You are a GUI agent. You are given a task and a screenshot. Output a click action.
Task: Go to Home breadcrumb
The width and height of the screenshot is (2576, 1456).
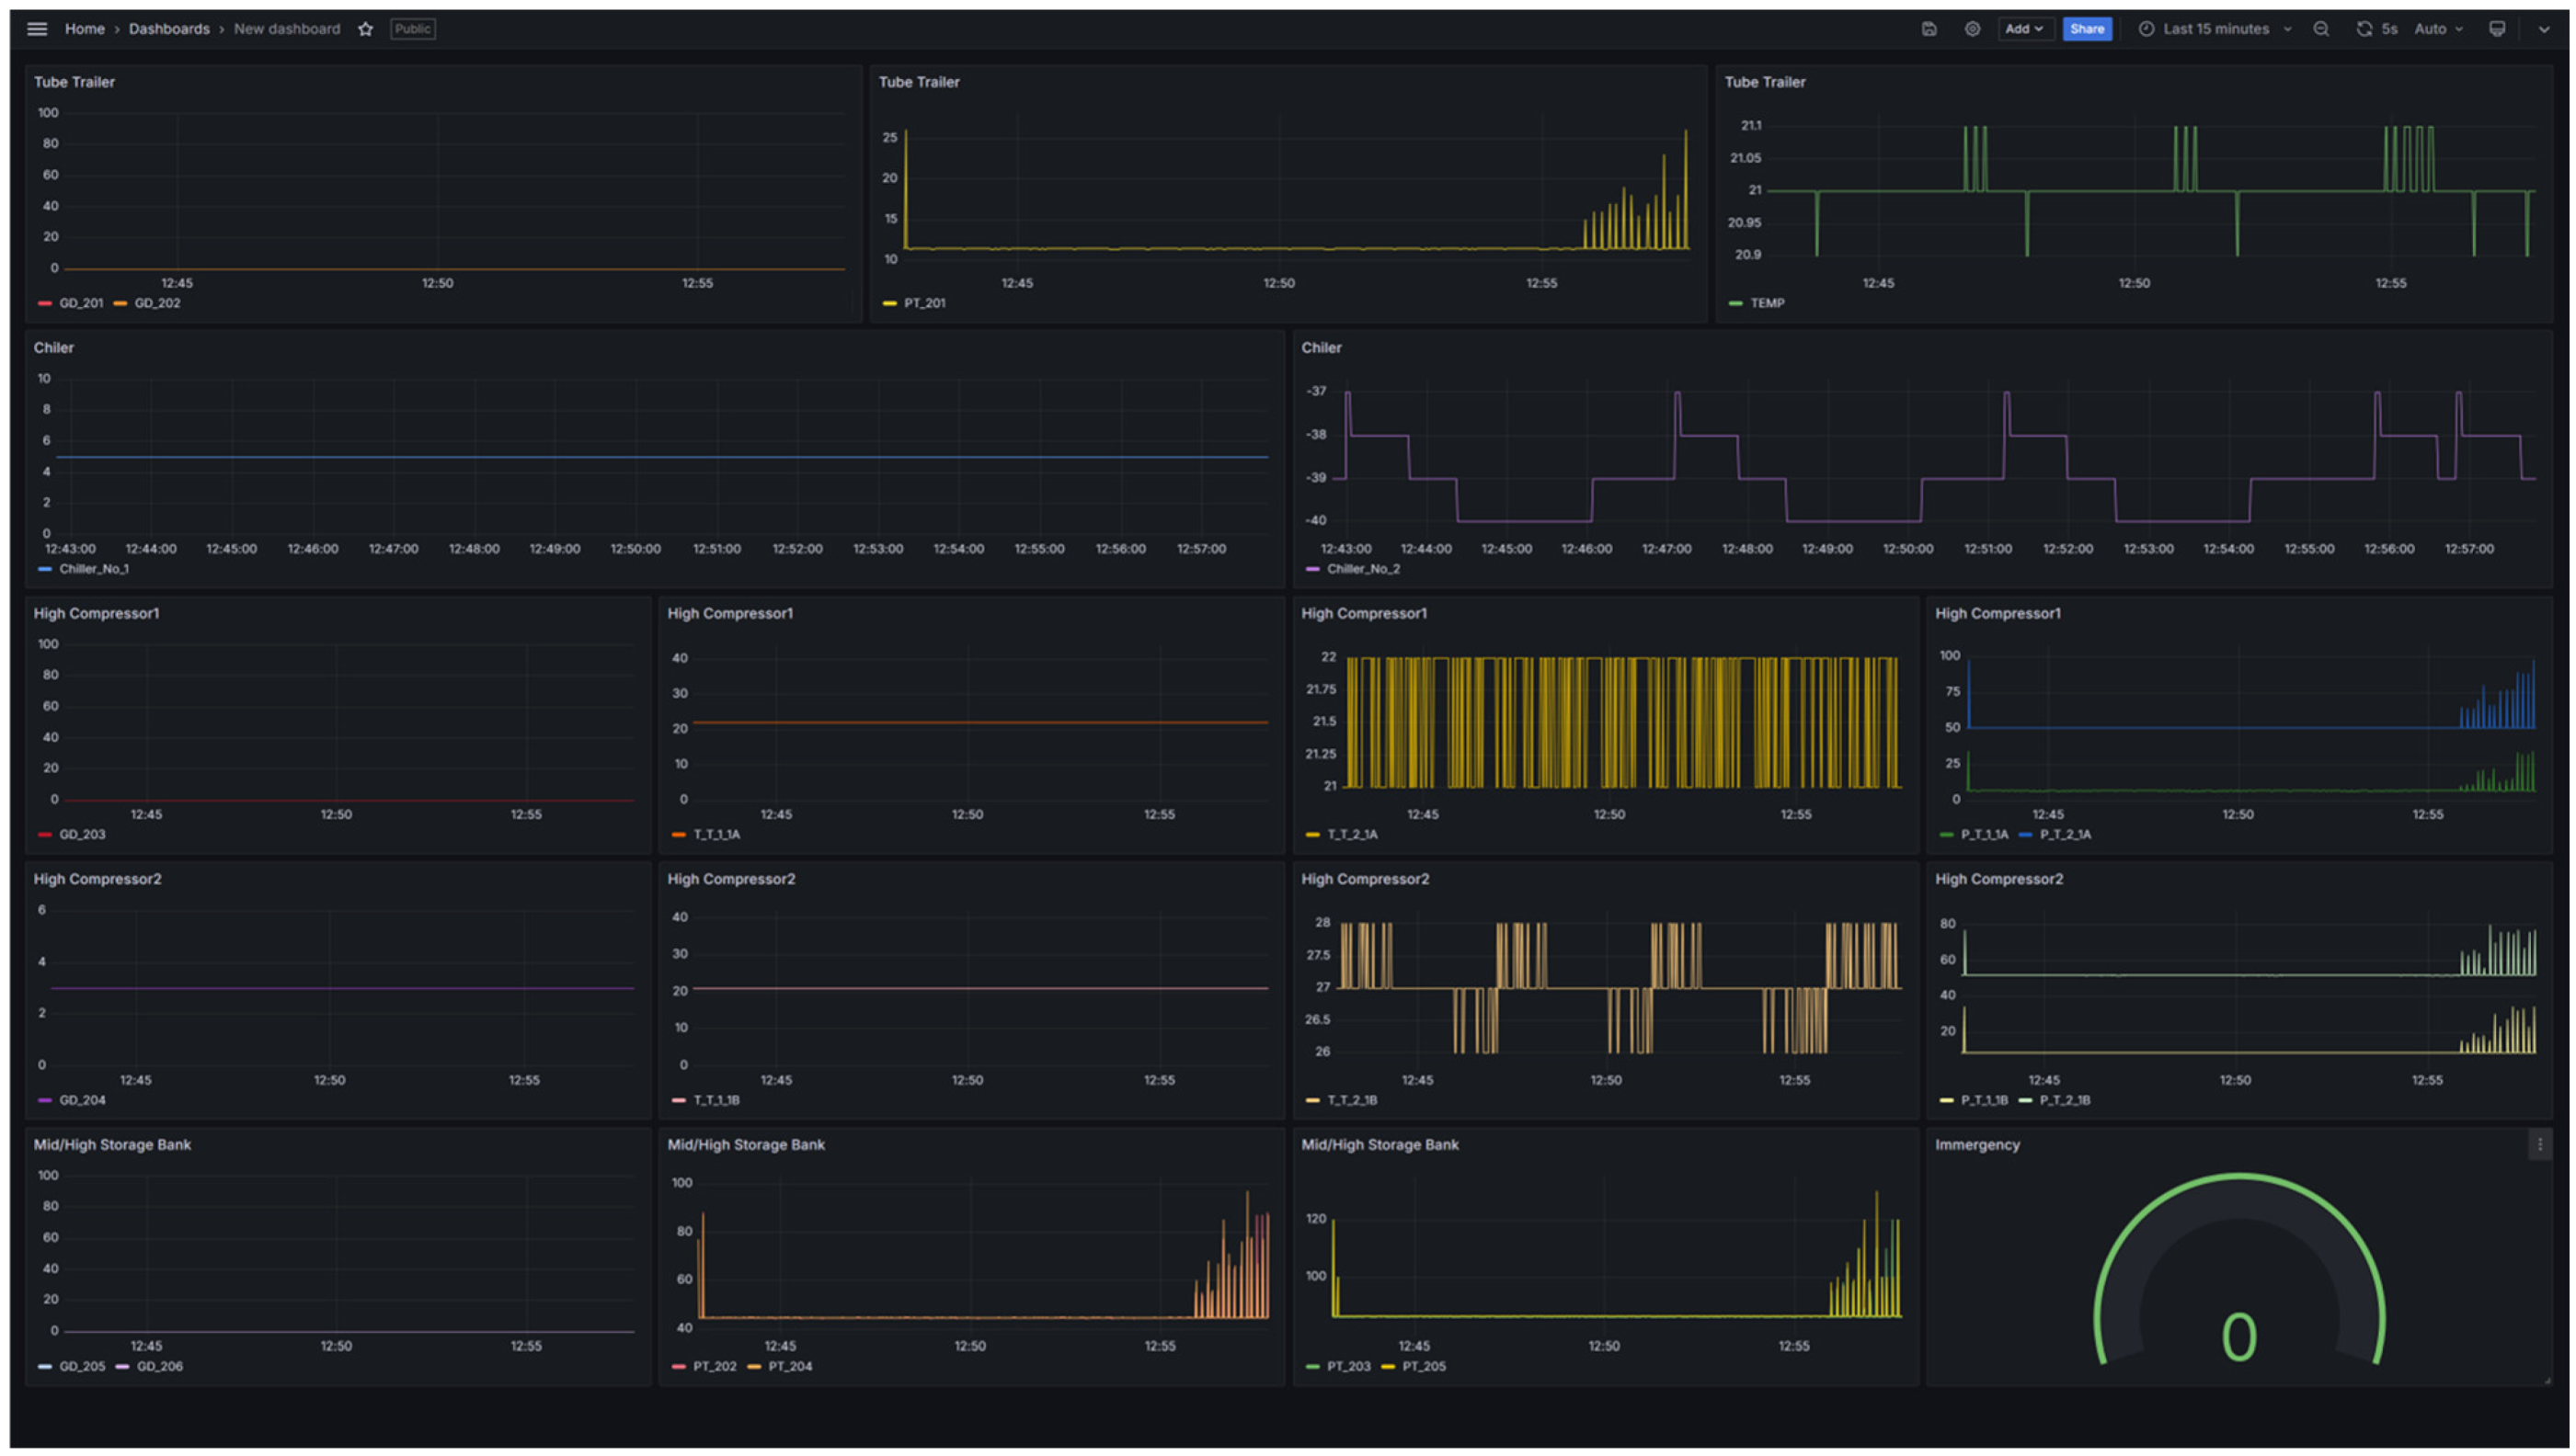pyautogui.click(x=84, y=29)
